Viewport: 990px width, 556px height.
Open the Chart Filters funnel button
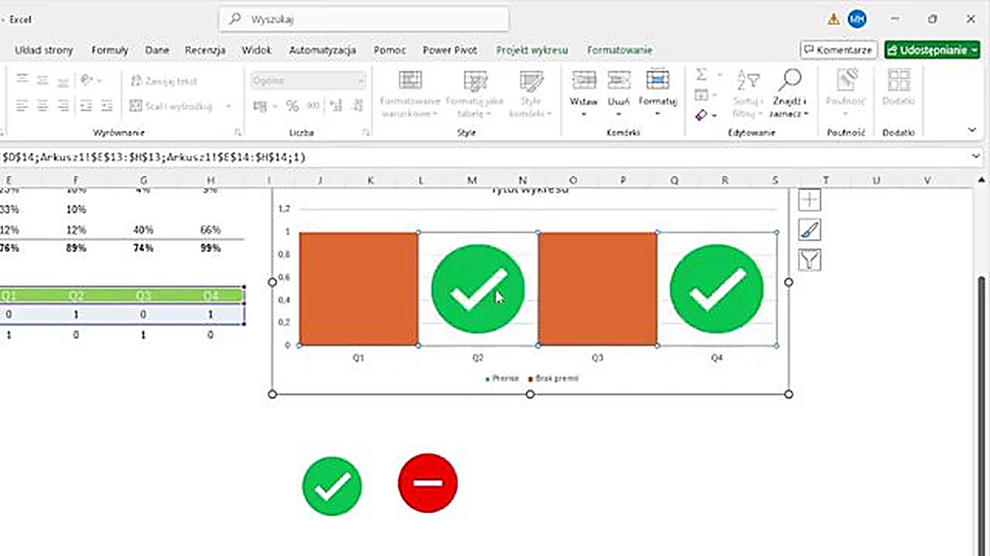[x=809, y=260]
